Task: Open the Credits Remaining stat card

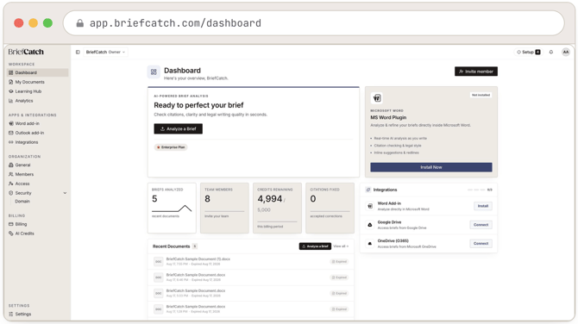Action: tap(277, 208)
